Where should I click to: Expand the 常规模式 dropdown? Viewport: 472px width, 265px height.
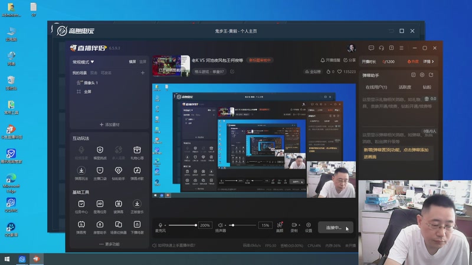[x=83, y=62]
